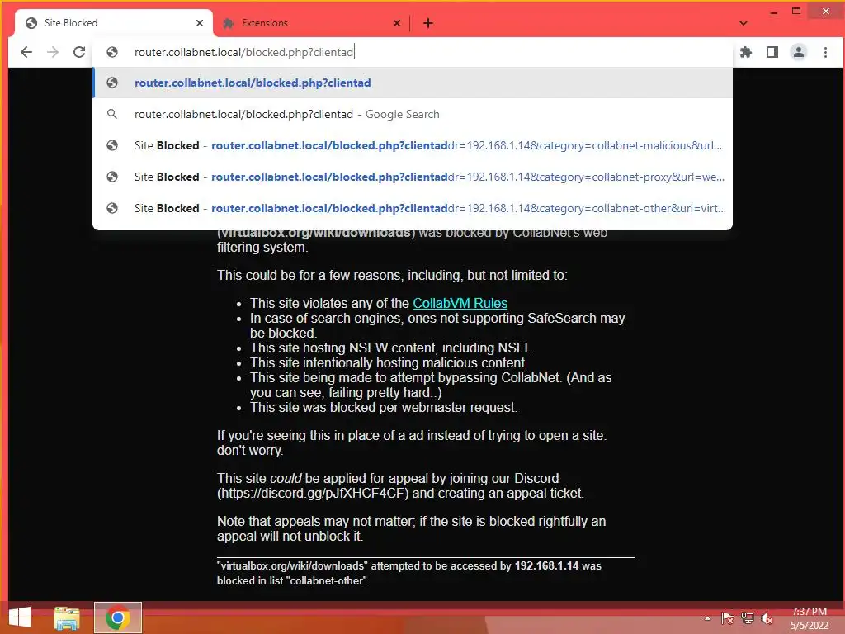Image resolution: width=845 pixels, height=634 pixels.
Task: Go back to the previous page
Action: pyautogui.click(x=26, y=52)
